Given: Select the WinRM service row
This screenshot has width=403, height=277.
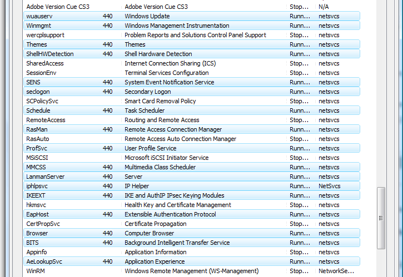Looking at the screenshot, I should tap(191, 271).
